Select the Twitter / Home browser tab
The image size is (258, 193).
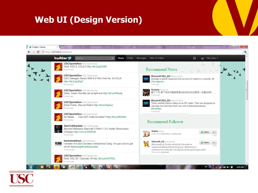click(x=43, y=47)
